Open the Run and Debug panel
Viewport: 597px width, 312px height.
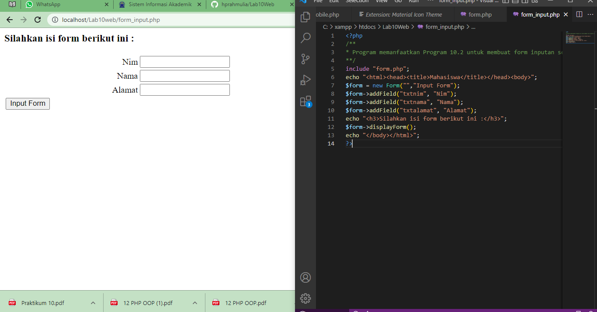click(x=305, y=80)
